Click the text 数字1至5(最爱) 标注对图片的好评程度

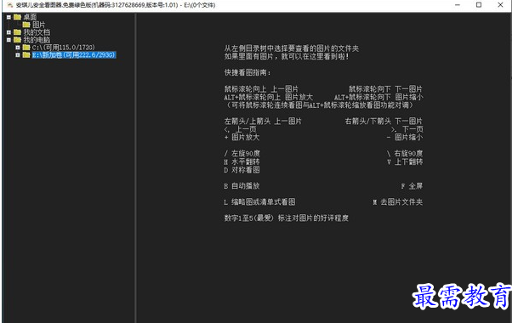point(287,218)
